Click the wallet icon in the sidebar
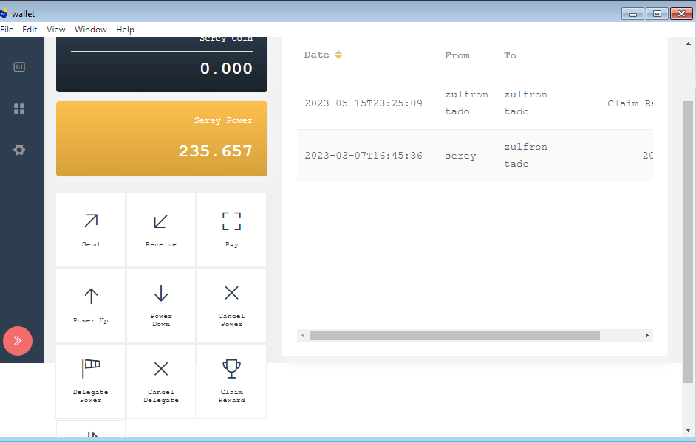696x442 pixels. pyautogui.click(x=19, y=67)
